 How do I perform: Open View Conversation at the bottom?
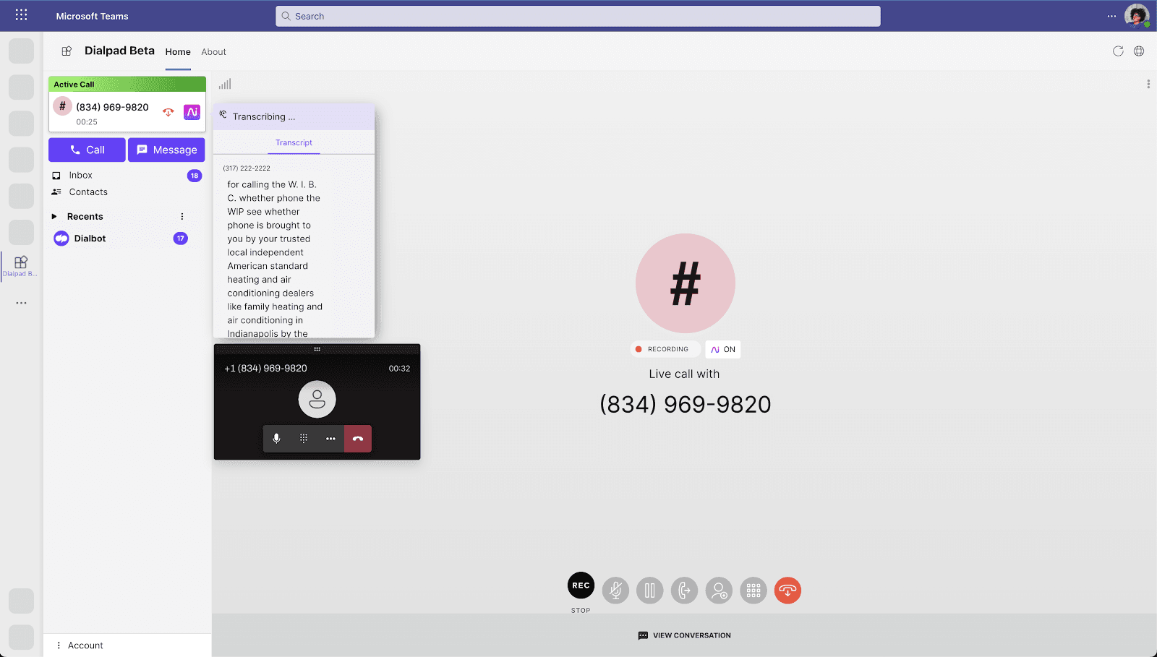point(684,635)
